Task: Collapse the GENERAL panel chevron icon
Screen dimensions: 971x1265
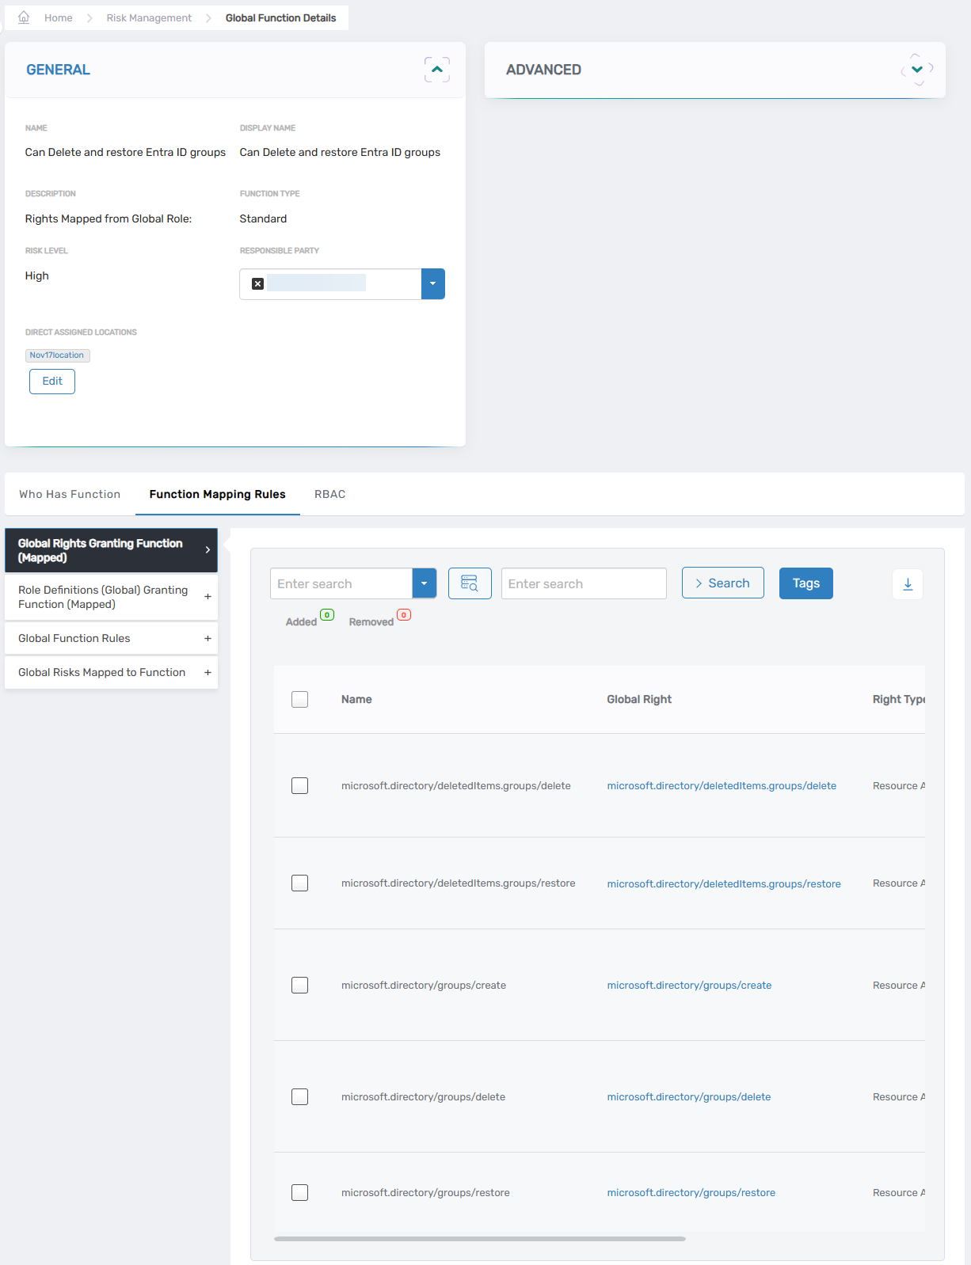Action: click(436, 70)
